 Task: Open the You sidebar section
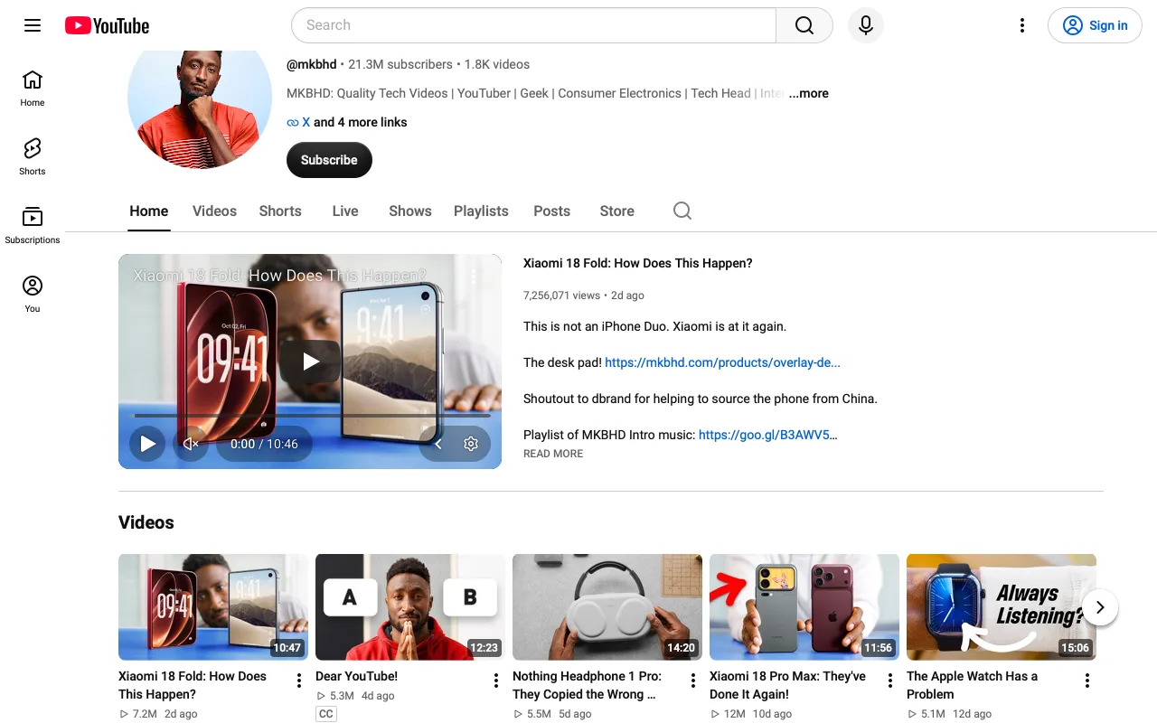tap(33, 294)
